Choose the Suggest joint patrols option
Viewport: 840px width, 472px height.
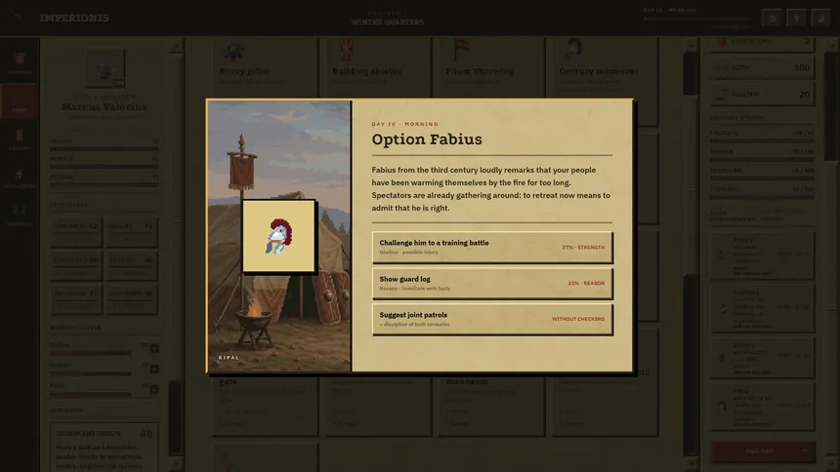tap(492, 319)
